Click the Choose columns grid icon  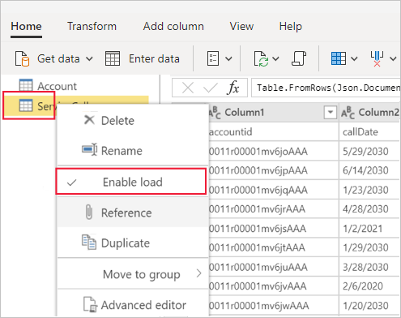(339, 58)
